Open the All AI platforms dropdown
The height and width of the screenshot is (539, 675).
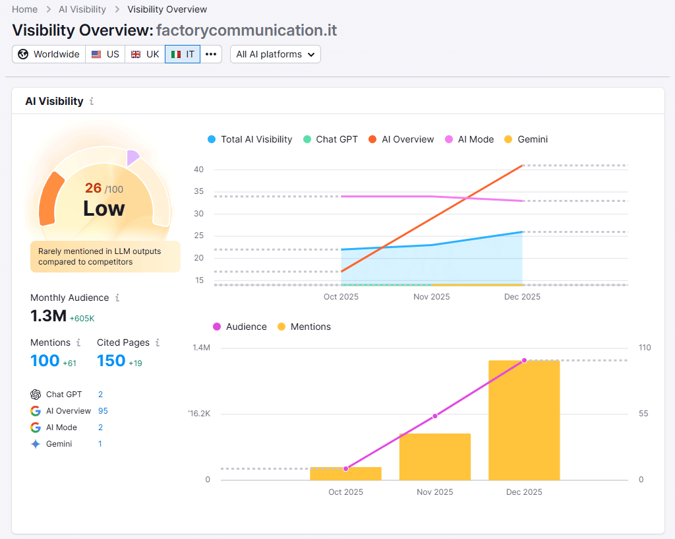tap(276, 54)
